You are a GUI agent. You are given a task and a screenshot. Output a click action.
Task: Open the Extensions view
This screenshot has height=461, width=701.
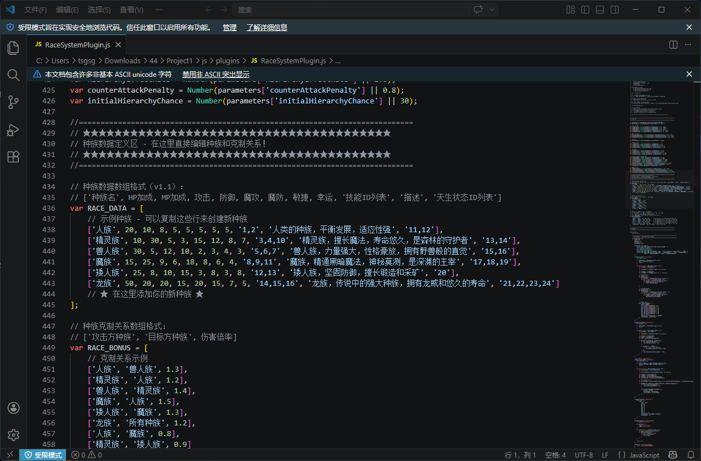click(x=14, y=156)
